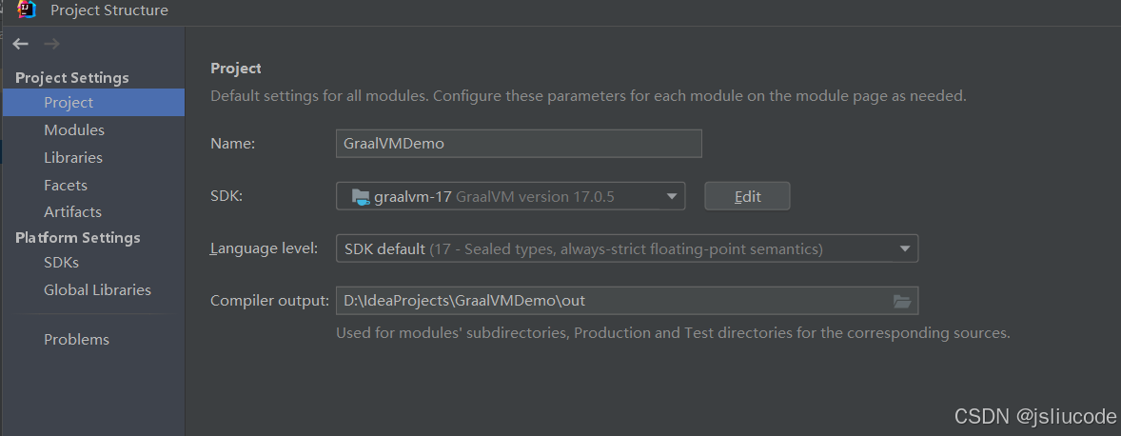This screenshot has height=436, width=1121.
Task: Click the graalvm-17 SDK folder icon
Action: click(360, 197)
